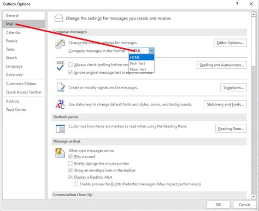
Task: Open the Trust Center category
Action: click(23, 109)
